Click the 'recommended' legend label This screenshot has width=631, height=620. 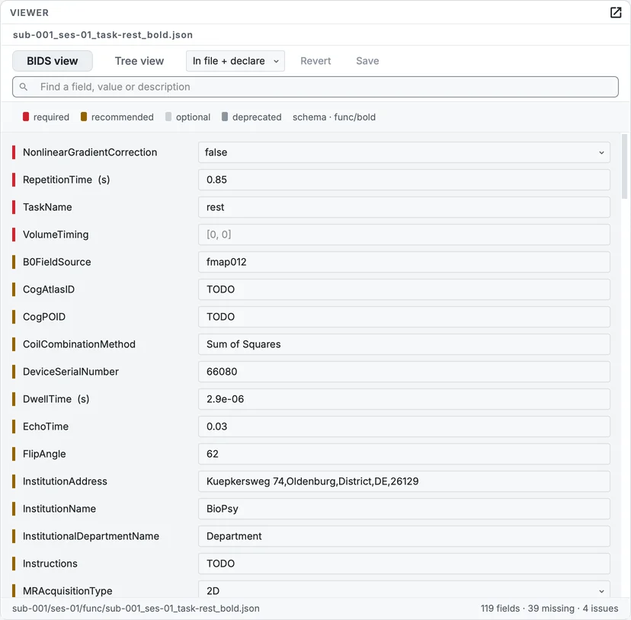(123, 117)
